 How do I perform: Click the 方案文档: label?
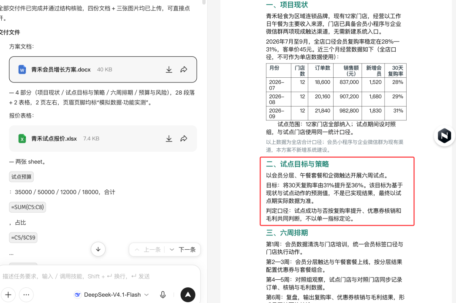22,46
